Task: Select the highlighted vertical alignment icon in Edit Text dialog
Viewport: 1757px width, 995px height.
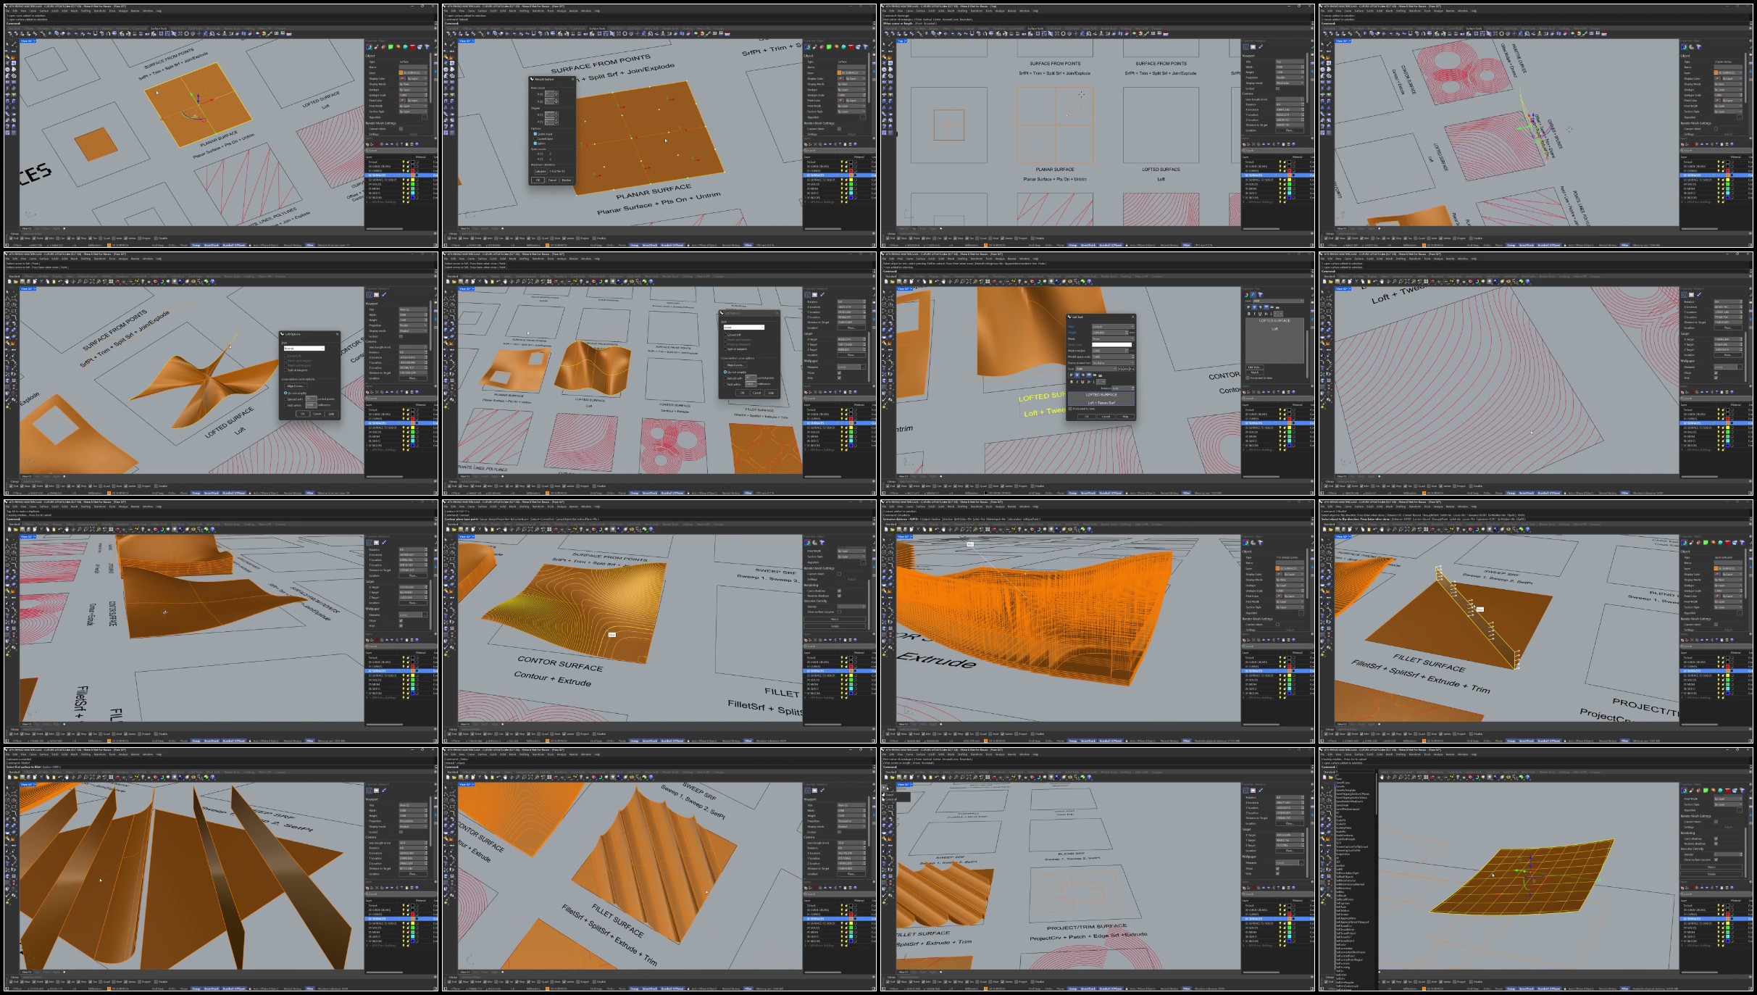Action: (1089, 375)
